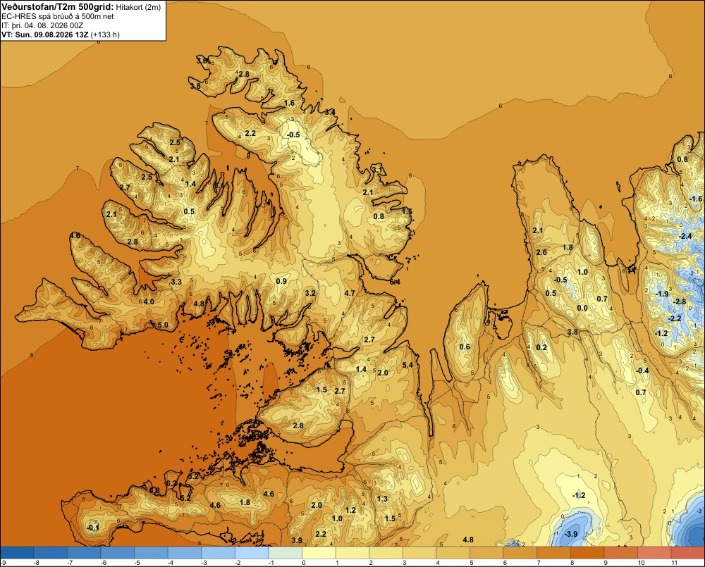Click the '0.0' temperature value on map

[x=582, y=308]
